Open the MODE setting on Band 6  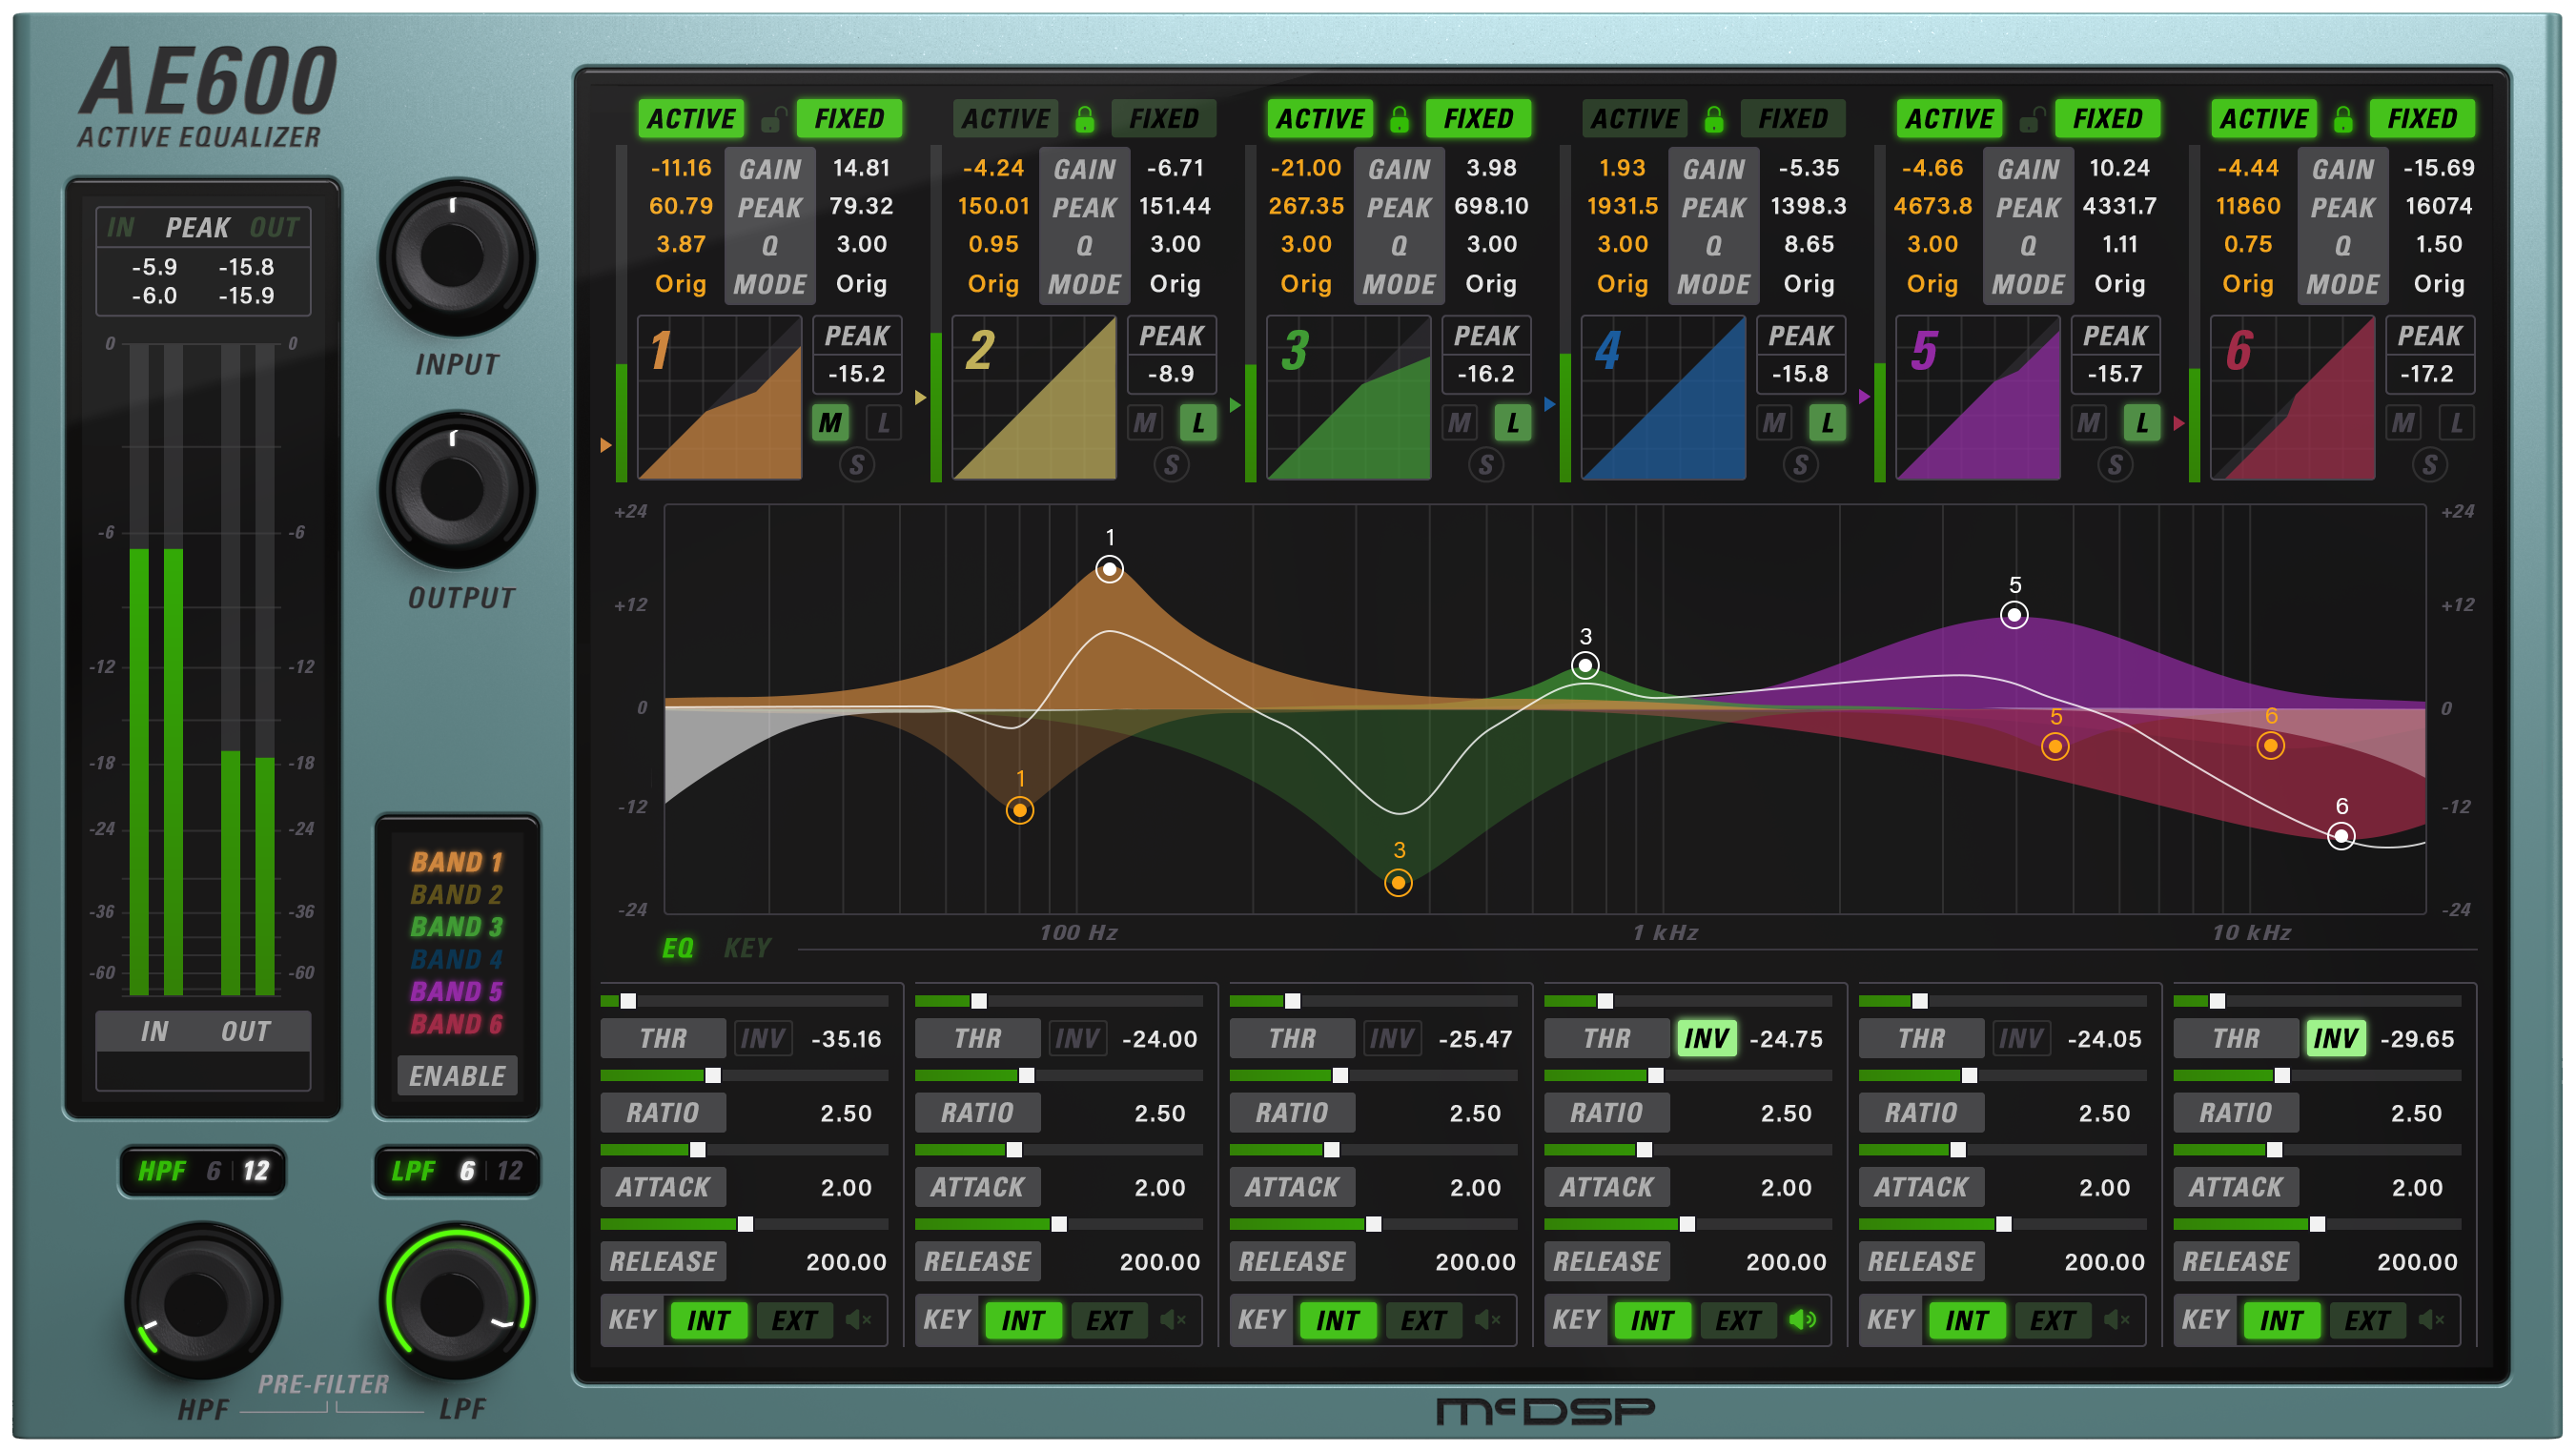(x=2343, y=284)
